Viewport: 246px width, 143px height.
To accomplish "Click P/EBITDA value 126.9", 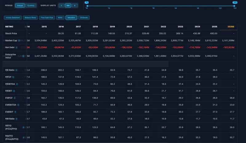I will [61, 84].
